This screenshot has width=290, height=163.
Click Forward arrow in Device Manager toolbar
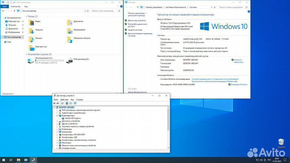coord(58,103)
